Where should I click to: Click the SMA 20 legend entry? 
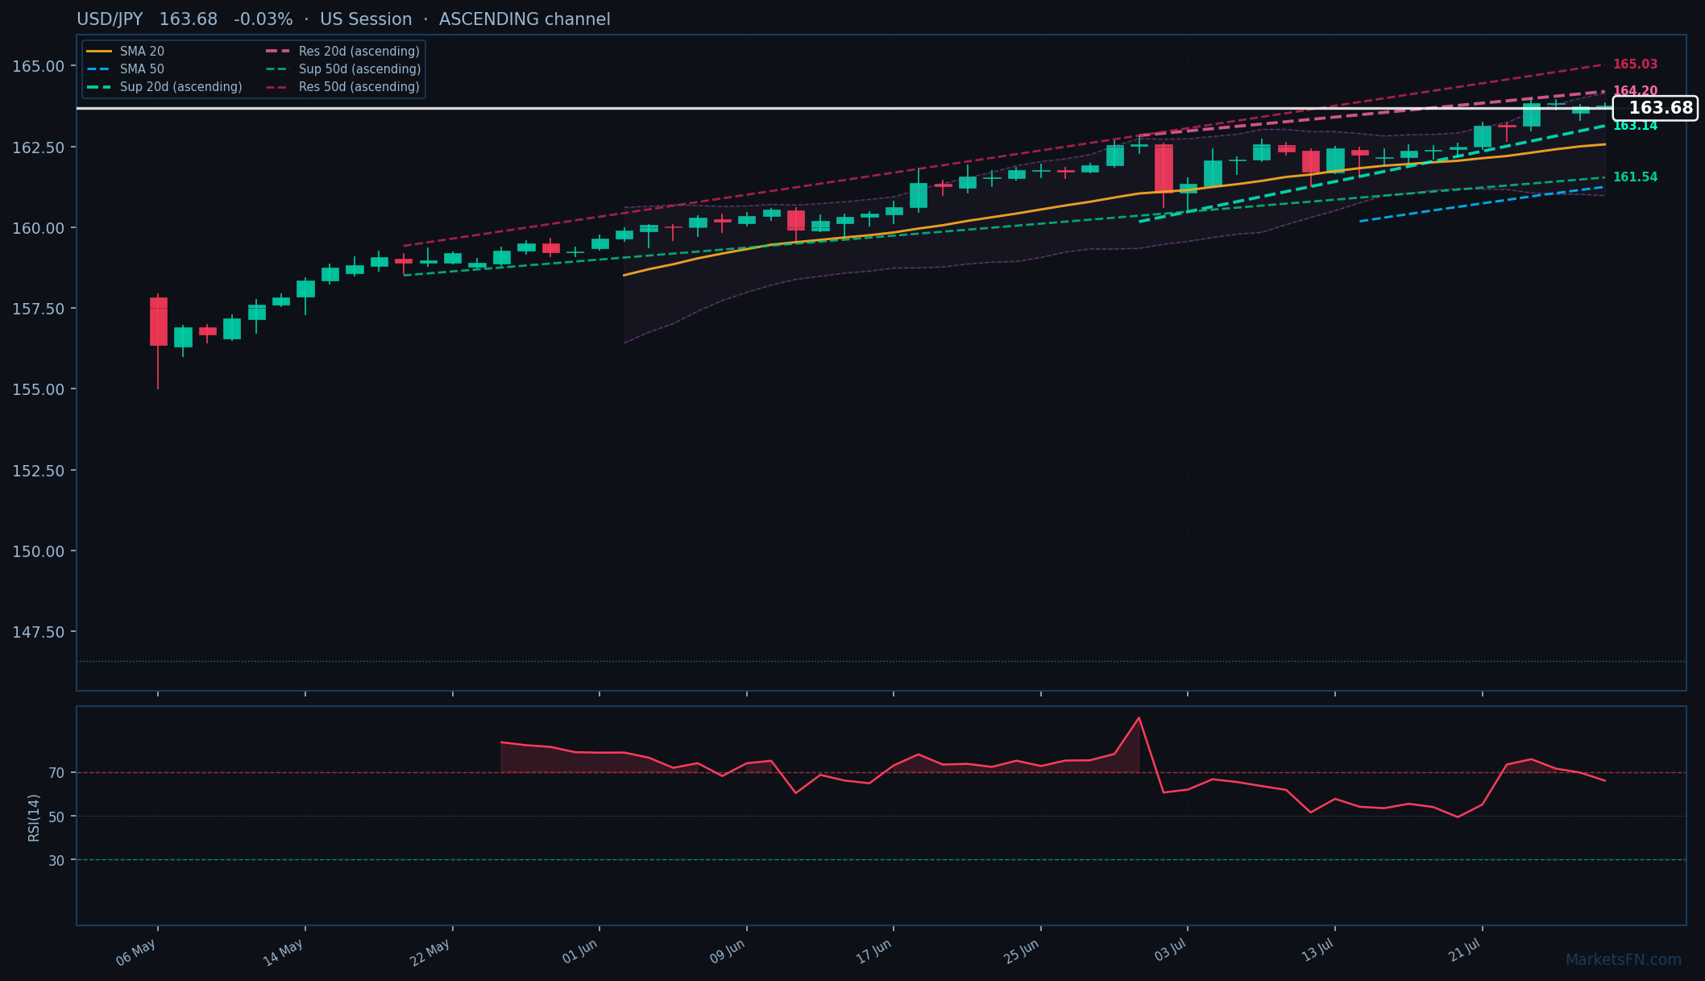tap(125, 52)
